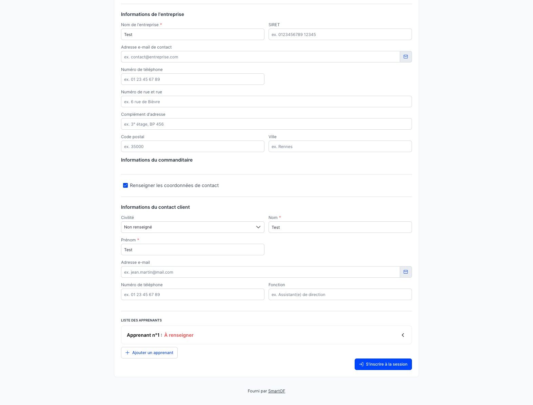Select the Ville input field
Screen dimensions: 533x405
pos(340,146)
